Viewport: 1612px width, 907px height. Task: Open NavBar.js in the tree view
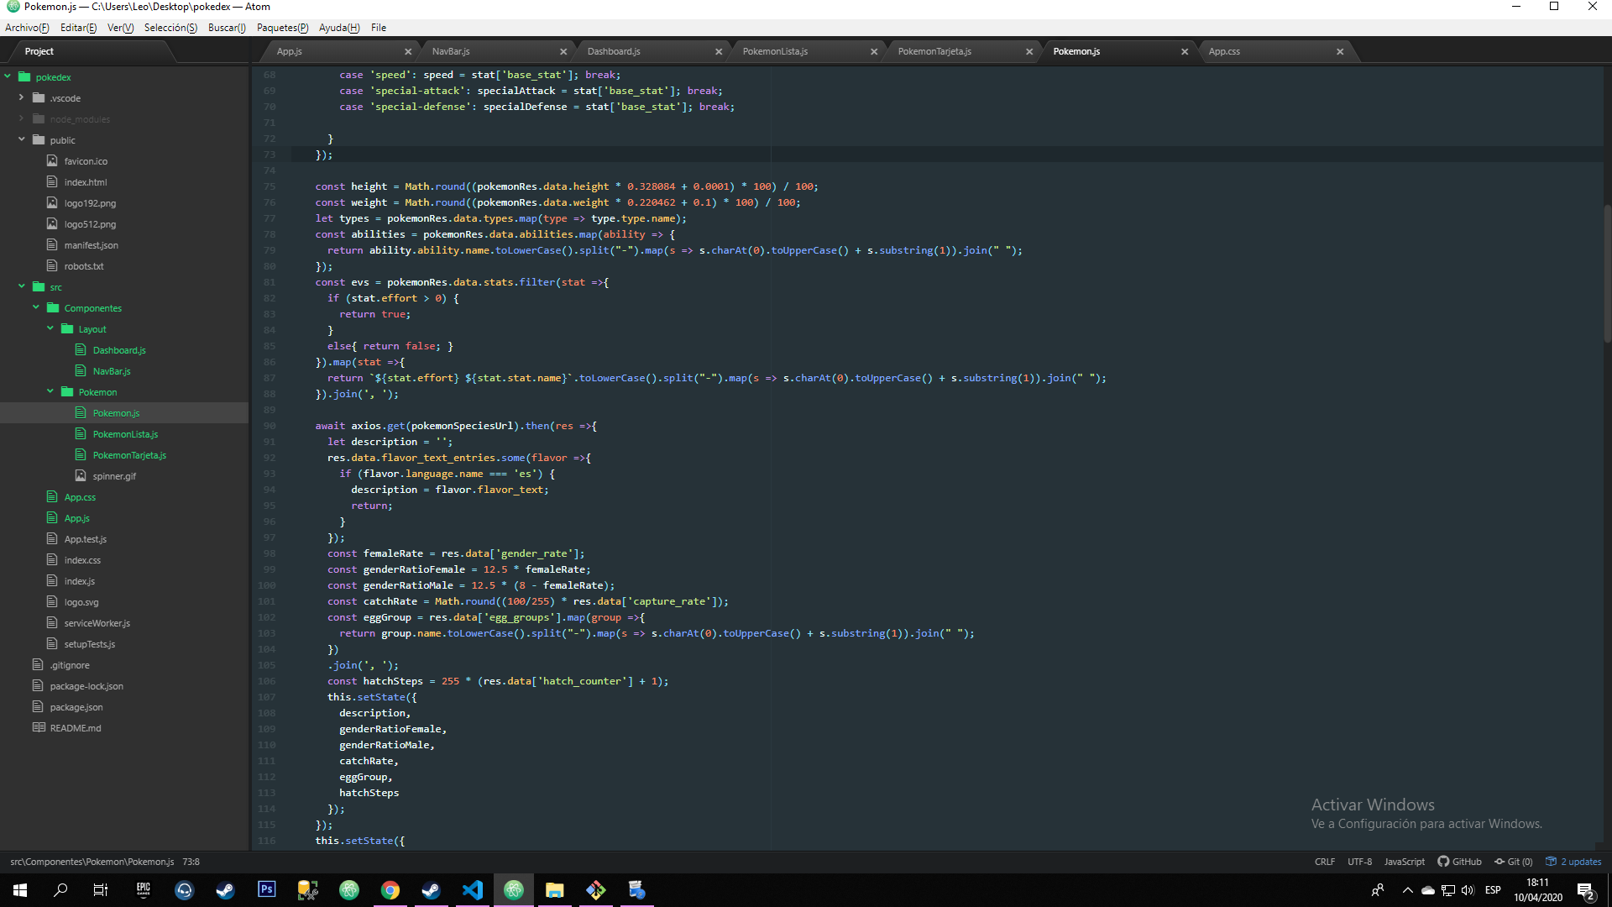click(x=112, y=371)
